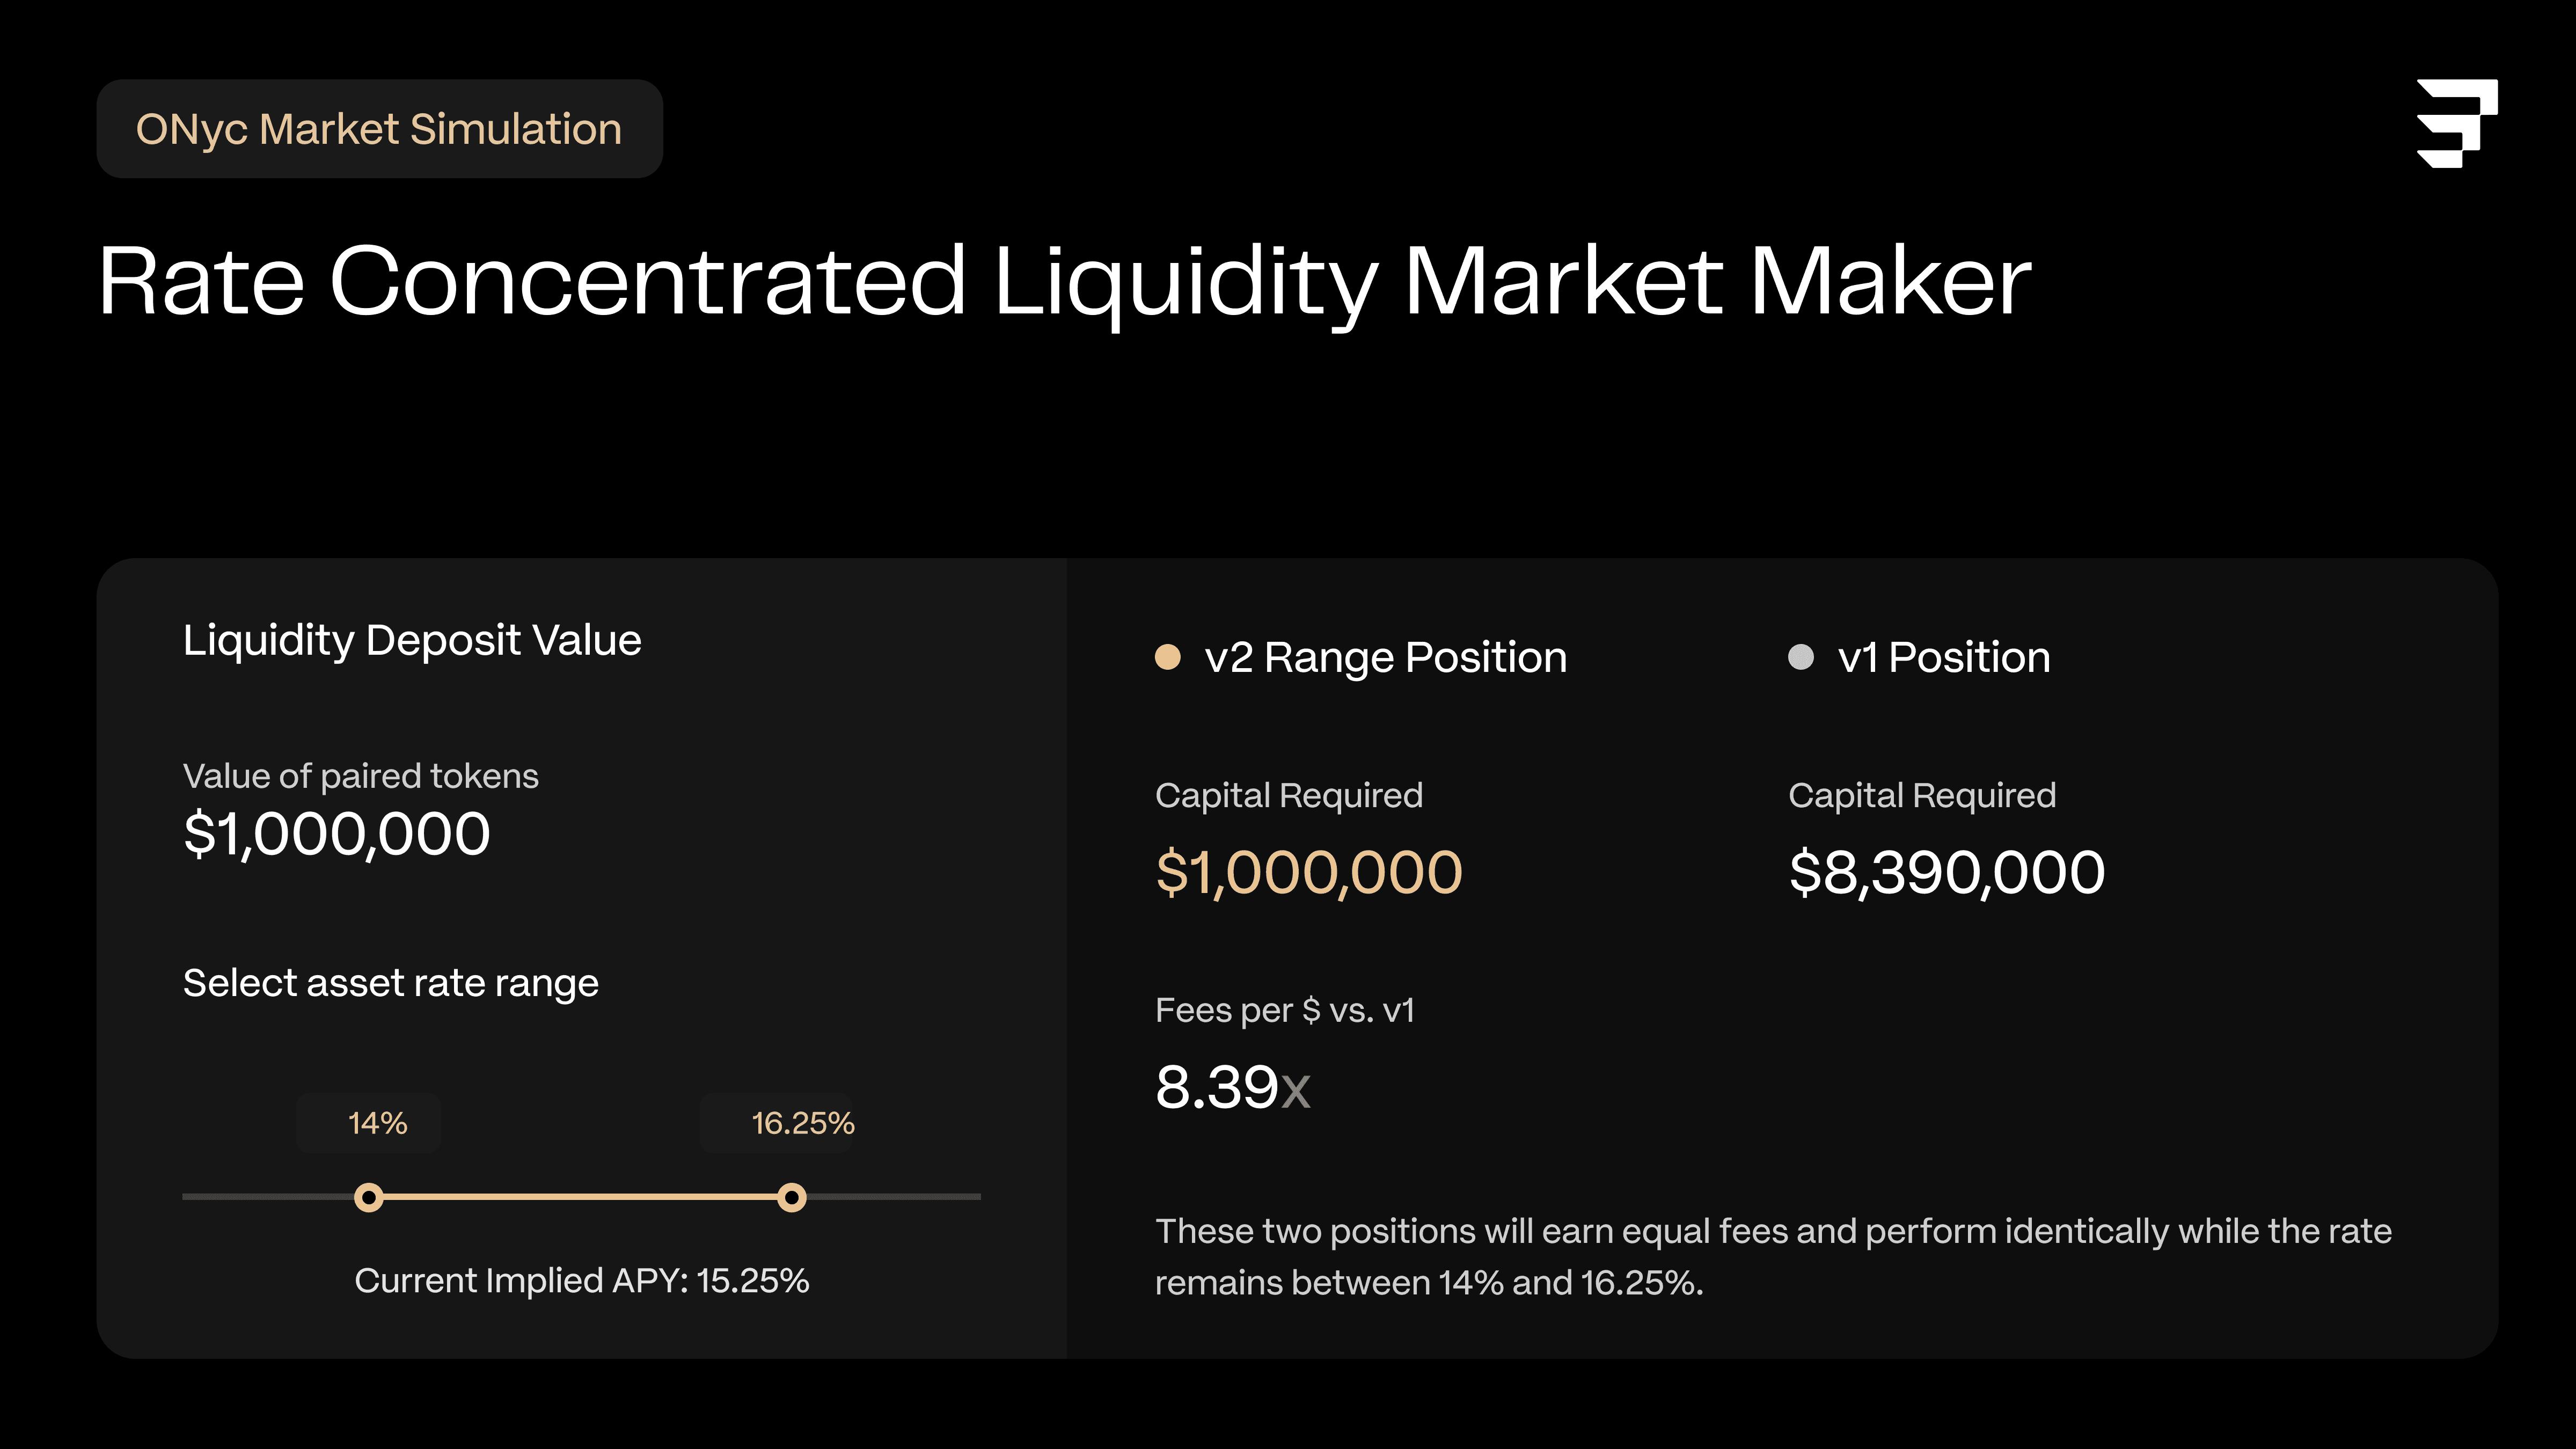This screenshot has width=2576, height=1449.
Task: Click the white logo icon at top right
Action: [x=2456, y=123]
